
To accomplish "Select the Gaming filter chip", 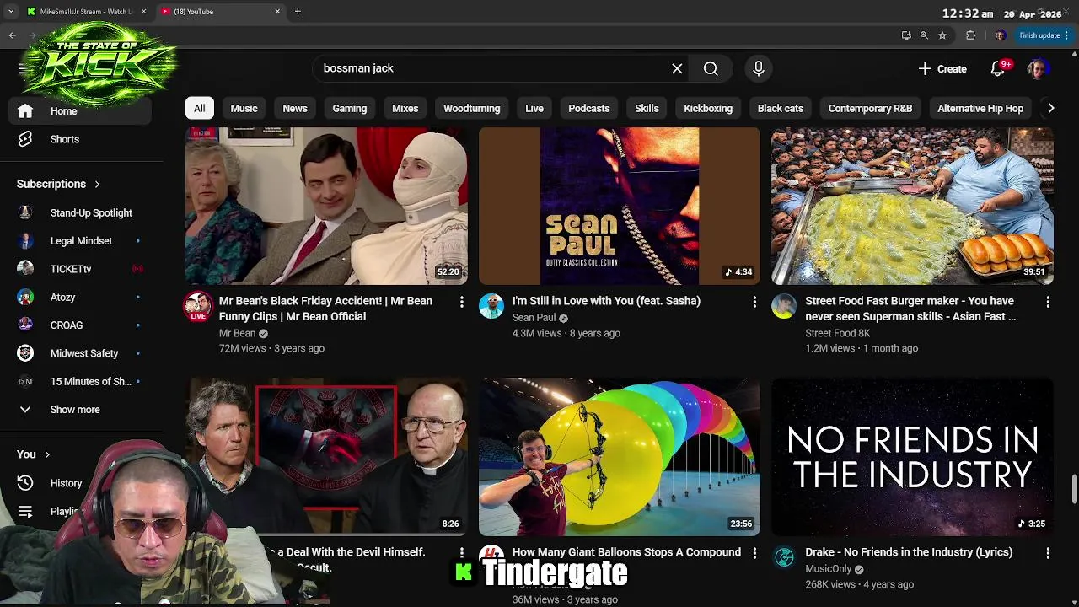I will (x=349, y=108).
